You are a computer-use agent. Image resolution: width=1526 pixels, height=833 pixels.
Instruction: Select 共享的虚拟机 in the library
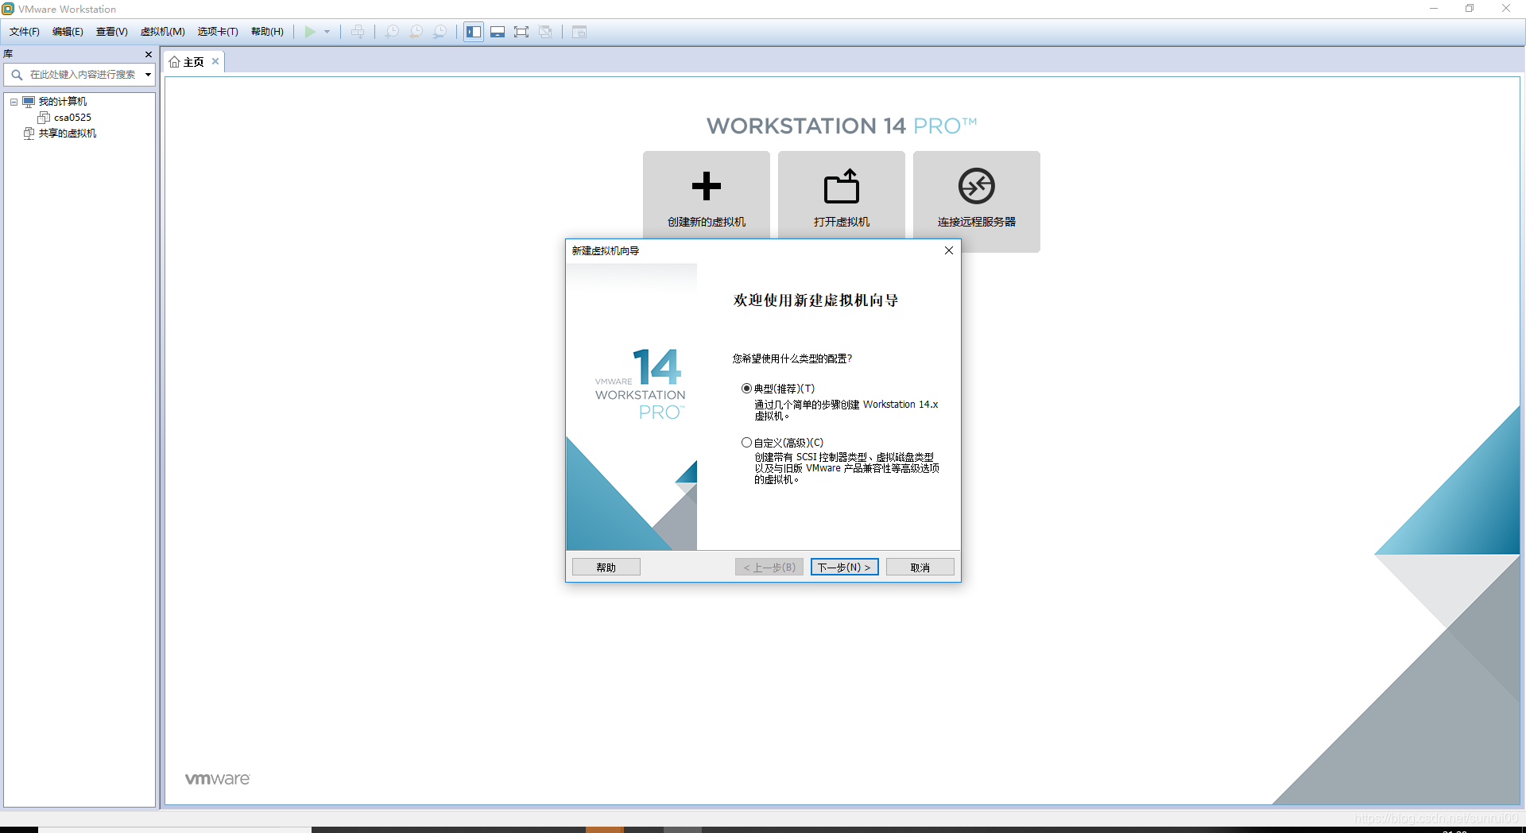[x=68, y=134]
